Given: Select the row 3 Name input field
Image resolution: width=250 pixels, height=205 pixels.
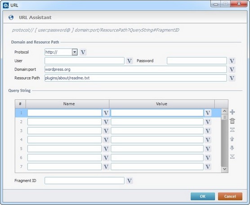Looking at the screenshot, I should coord(64,131).
